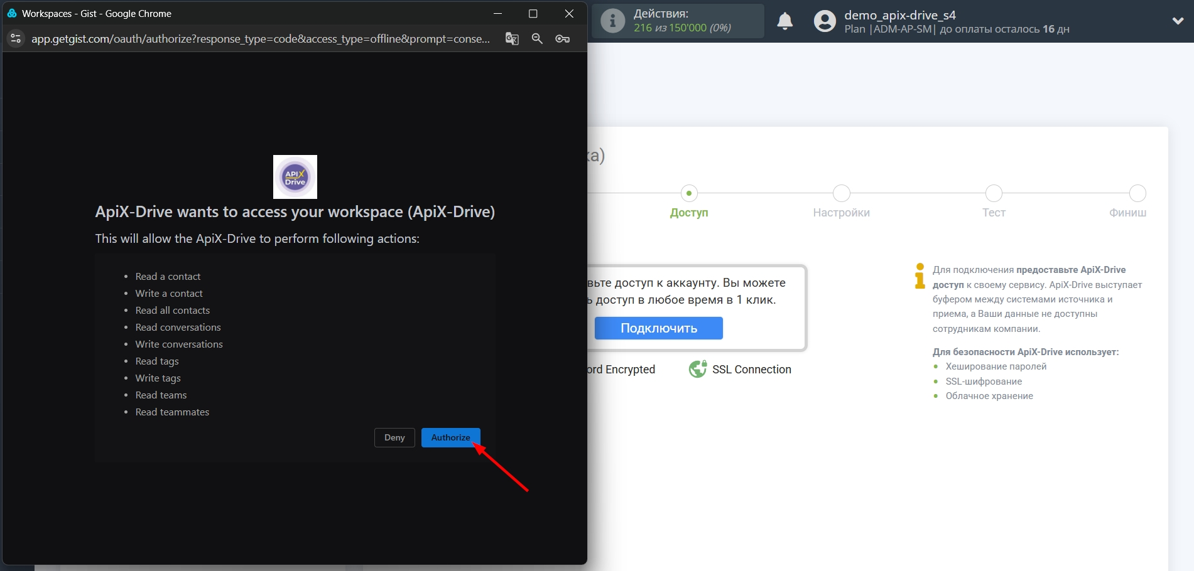Open site information icon in address bar

[x=16, y=39]
